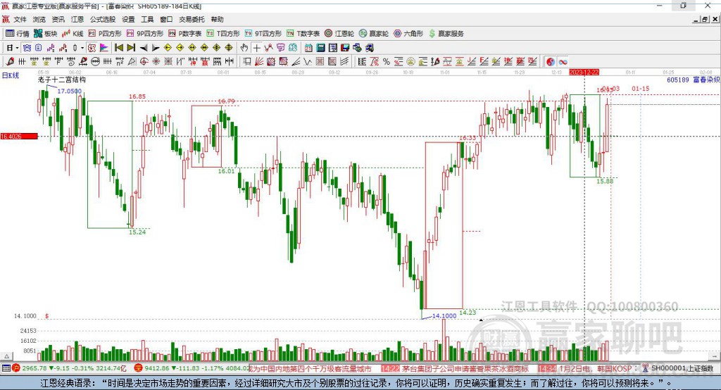
Task: Click the 17.0500 high price label
Action: (70, 91)
